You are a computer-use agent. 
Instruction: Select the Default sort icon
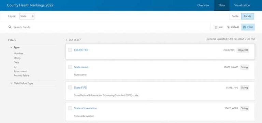click(228, 27)
